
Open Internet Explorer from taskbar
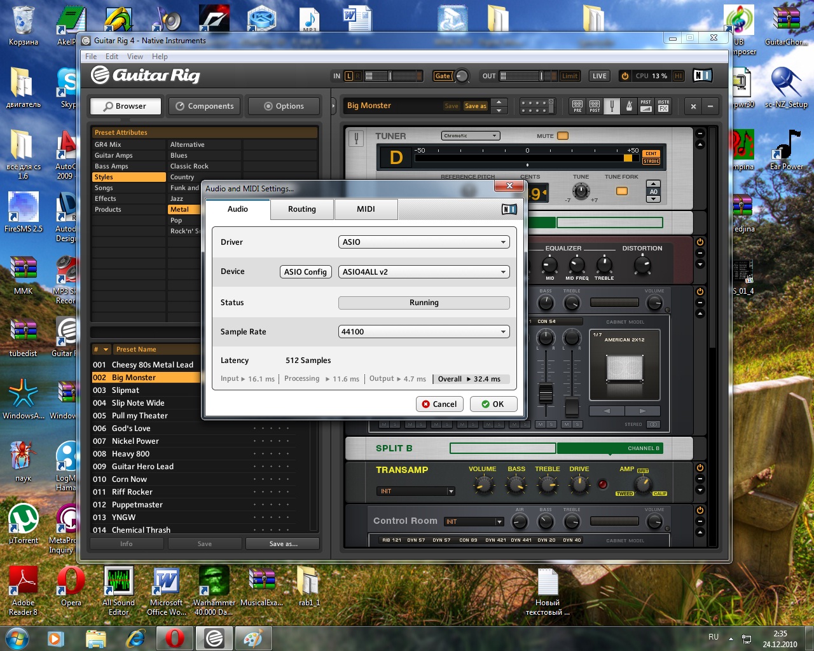coord(135,638)
